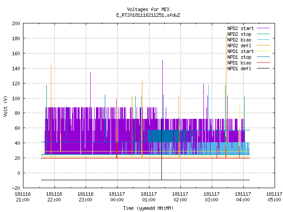This screenshot has width=283, height=212.
Task: Click the x-axis label 181117 04:00
Action: tap(243, 197)
